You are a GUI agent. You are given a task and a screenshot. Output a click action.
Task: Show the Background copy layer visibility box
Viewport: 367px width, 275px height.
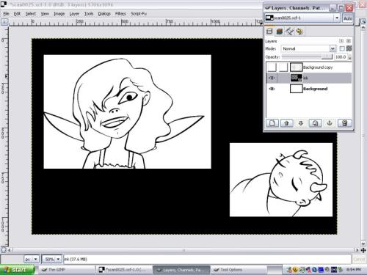(272, 67)
